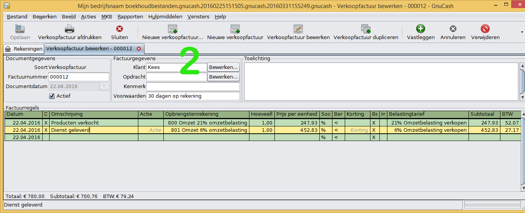Click the Kenmerk input field
This screenshot has width=525, height=213.
[x=193, y=86]
